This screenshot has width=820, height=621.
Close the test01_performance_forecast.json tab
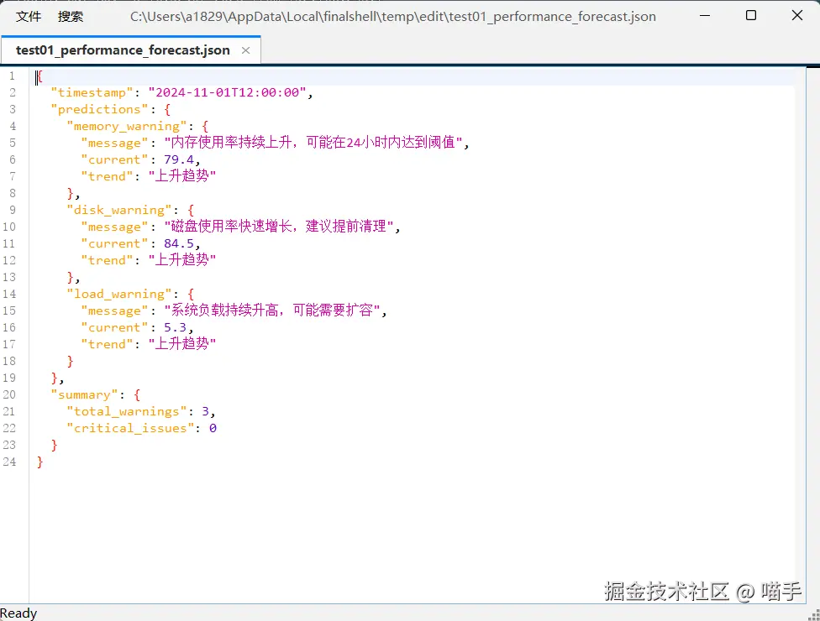(246, 50)
